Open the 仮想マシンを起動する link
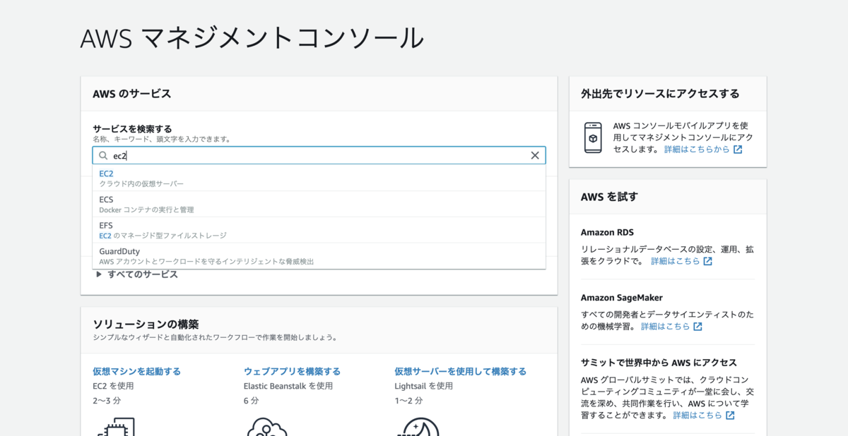 [136, 371]
